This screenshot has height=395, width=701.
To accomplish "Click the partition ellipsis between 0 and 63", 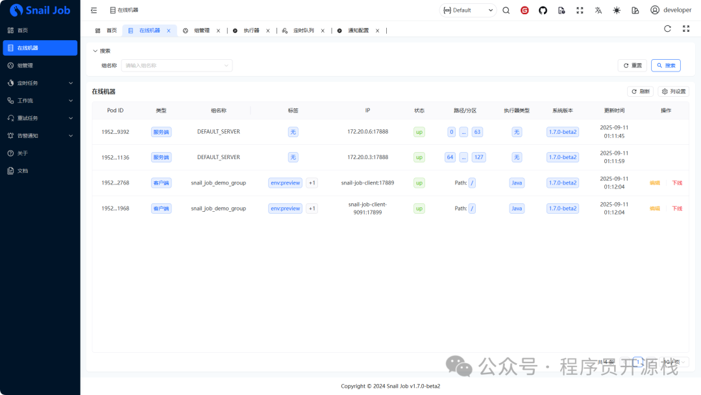I will coord(463,132).
